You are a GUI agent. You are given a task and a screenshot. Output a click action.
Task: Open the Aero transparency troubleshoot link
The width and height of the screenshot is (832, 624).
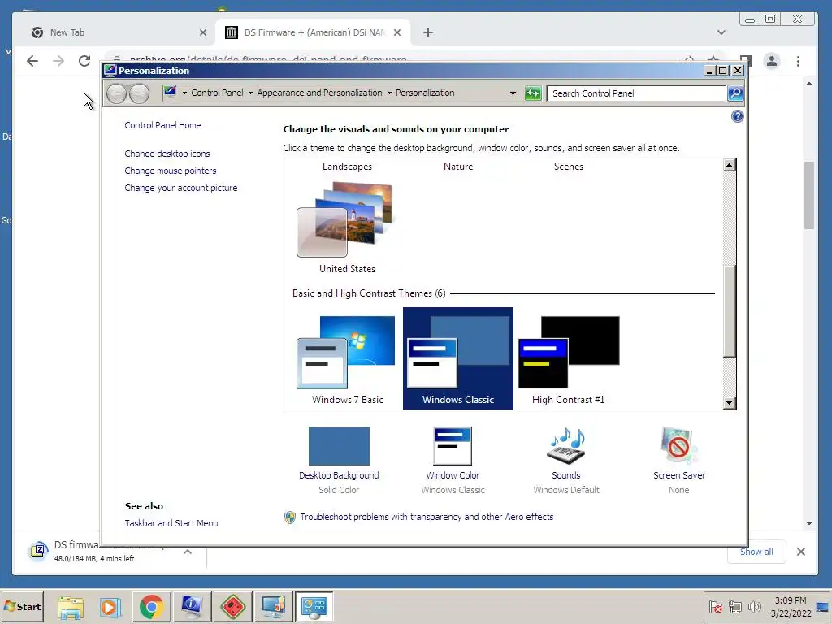(x=427, y=517)
